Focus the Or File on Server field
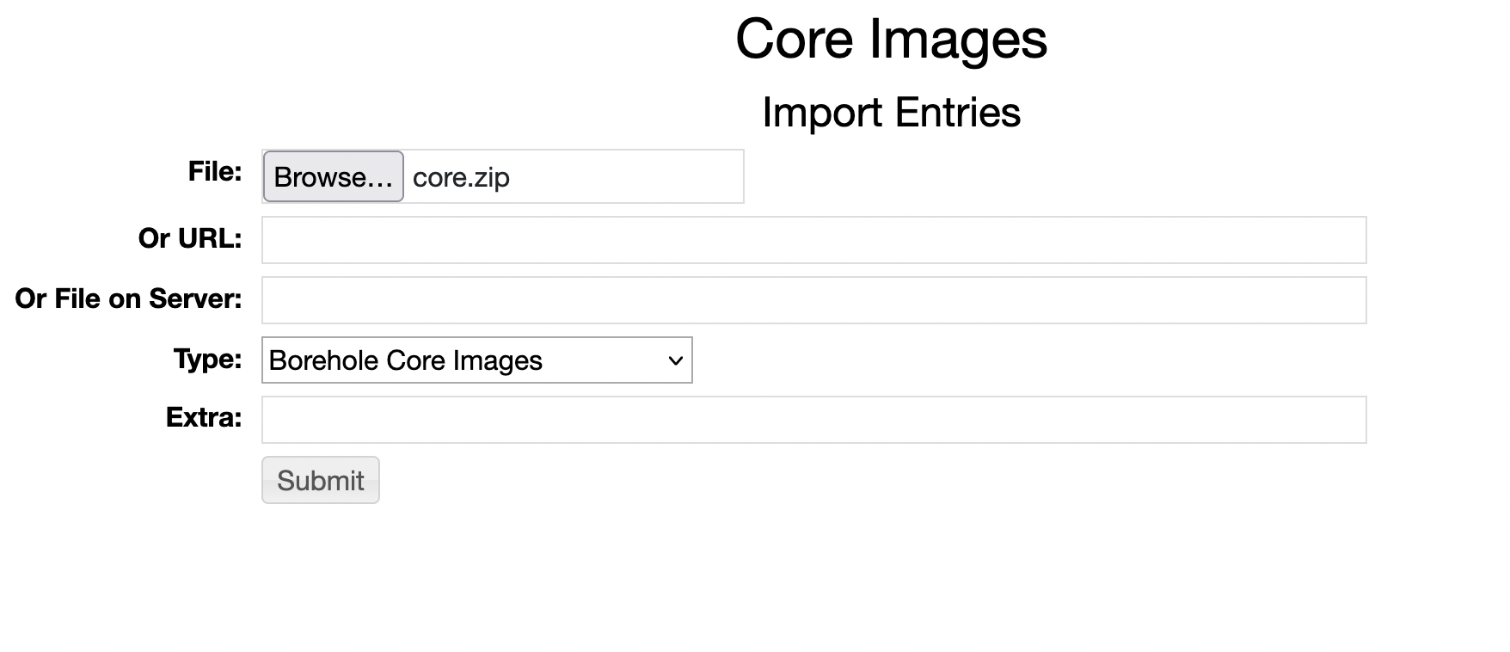 tap(813, 300)
